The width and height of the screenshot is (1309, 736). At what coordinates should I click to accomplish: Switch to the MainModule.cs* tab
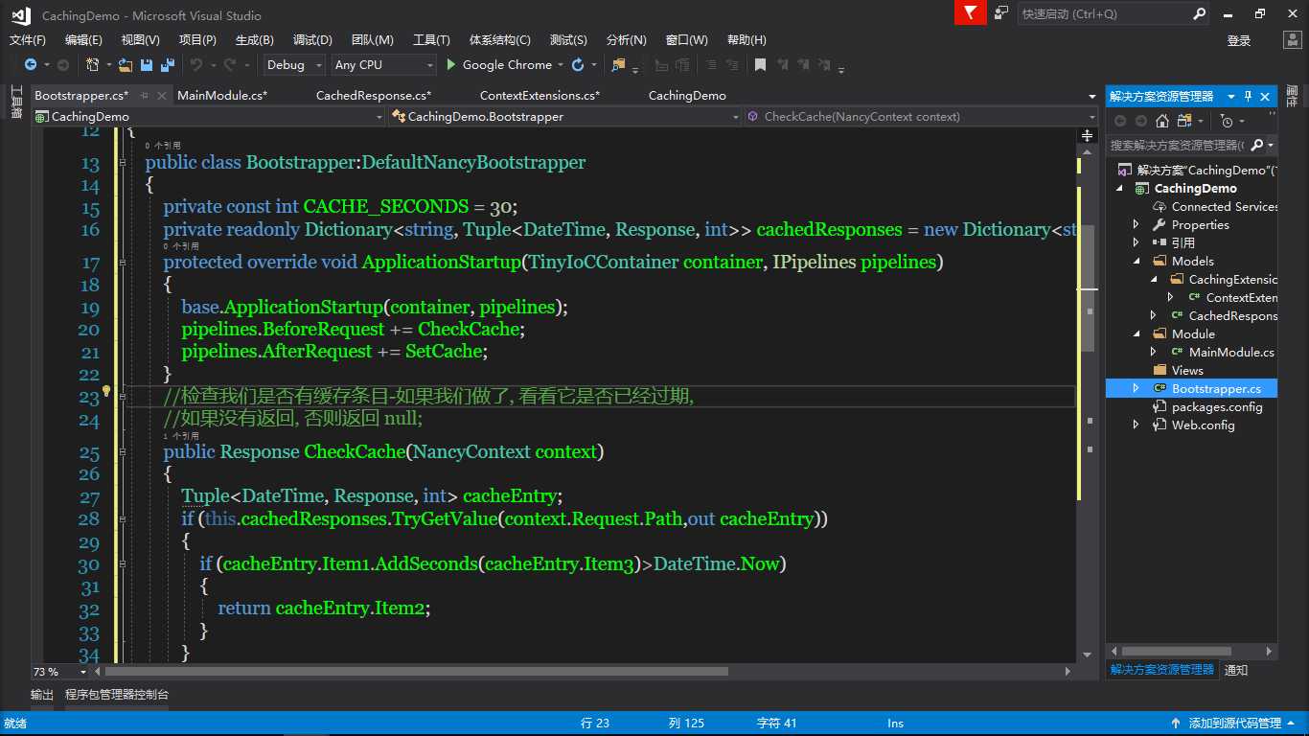tap(222, 96)
